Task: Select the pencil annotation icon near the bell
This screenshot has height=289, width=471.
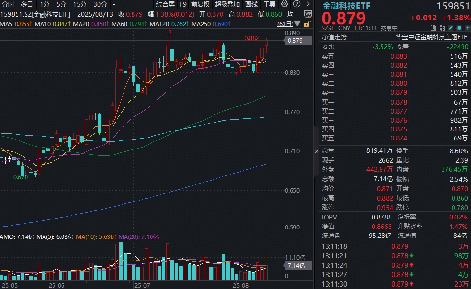Action: (x=451, y=28)
